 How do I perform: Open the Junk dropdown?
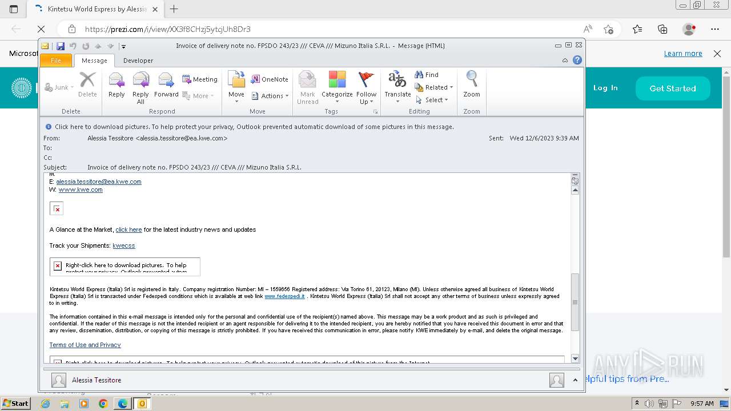[59, 87]
